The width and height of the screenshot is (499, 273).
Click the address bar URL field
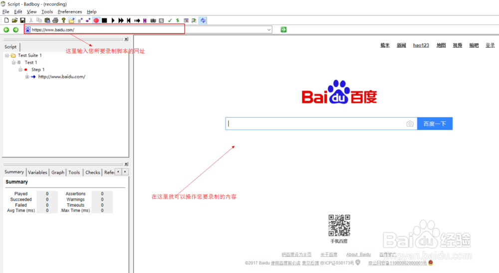point(148,29)
